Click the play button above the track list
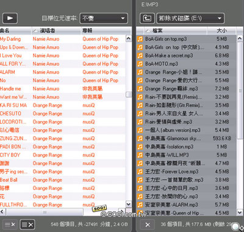Screen dimensions: 244x232 click(x=10, y=18)
